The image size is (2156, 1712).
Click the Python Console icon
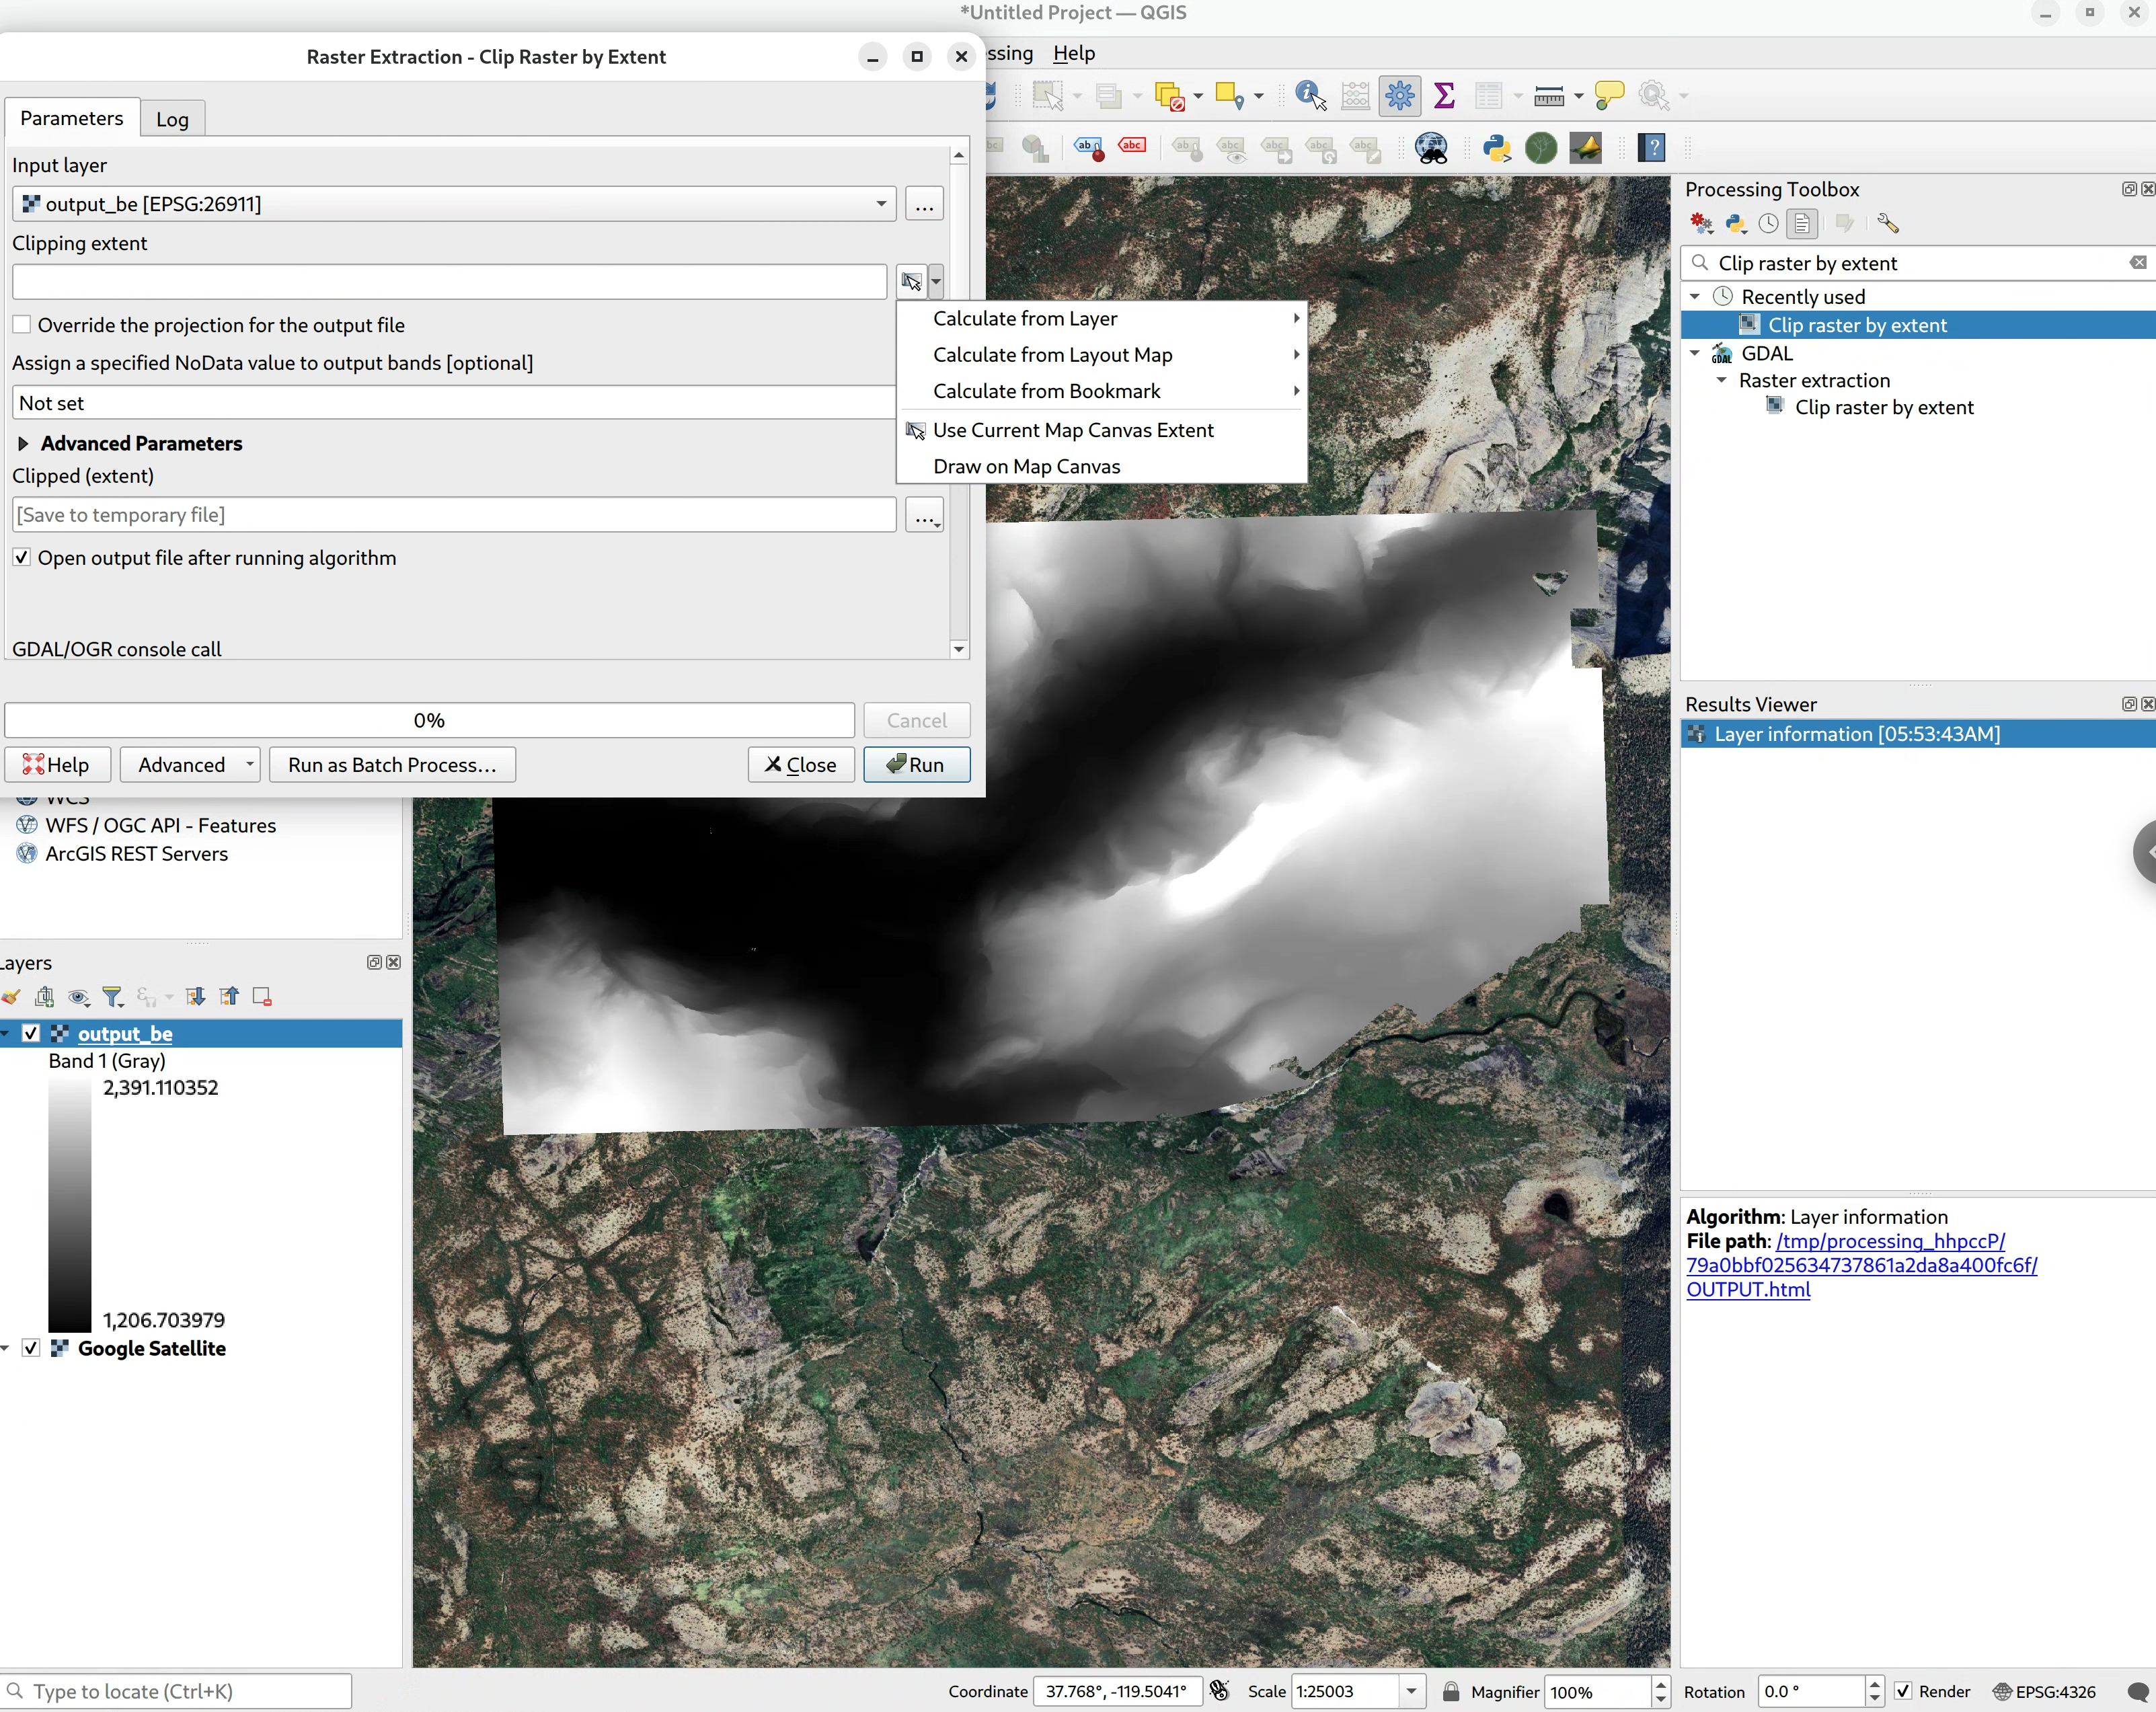coord(1496,148)
